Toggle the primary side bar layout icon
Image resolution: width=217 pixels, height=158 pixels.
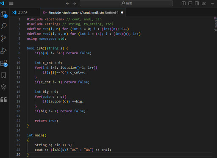point(184,3)
